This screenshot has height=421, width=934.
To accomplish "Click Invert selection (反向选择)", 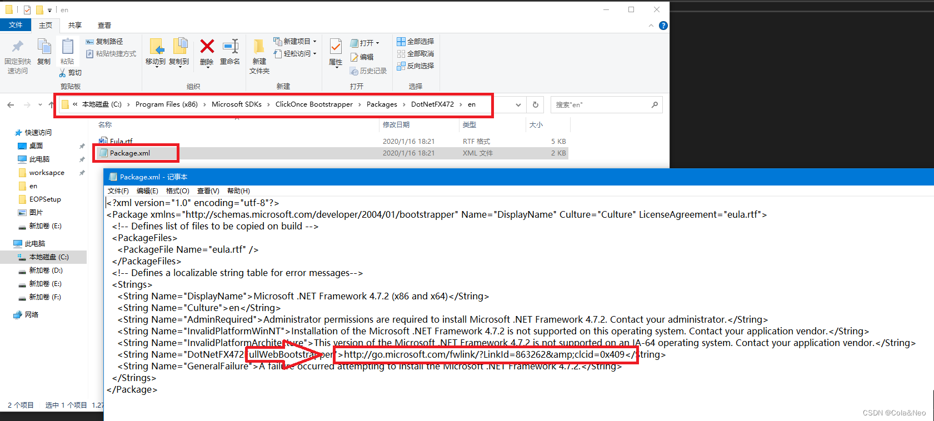I will [415, 66].
